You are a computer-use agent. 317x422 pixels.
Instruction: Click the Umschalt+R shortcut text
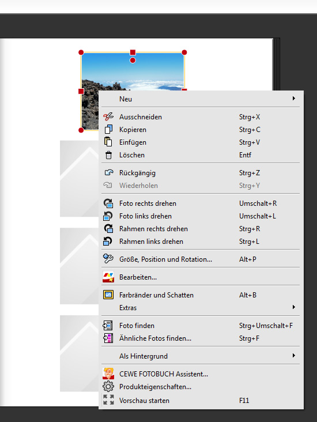[x=258, y=203]
